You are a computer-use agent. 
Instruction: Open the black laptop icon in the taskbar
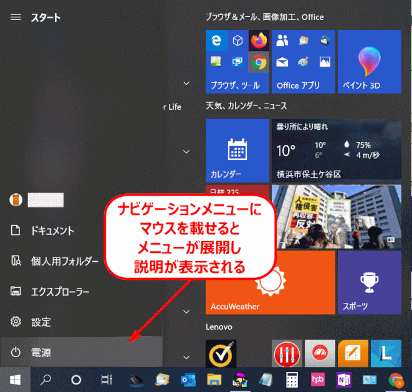point(137,380)
